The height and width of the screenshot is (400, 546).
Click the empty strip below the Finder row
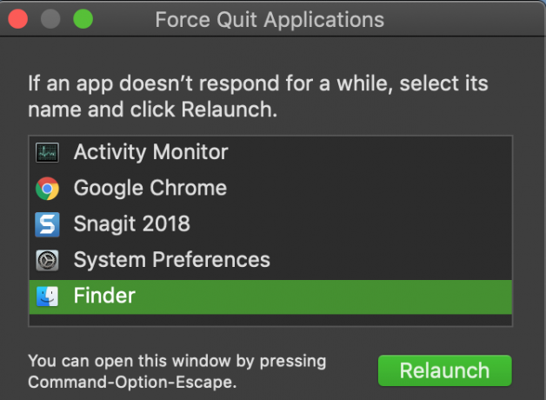pos(270,320)
